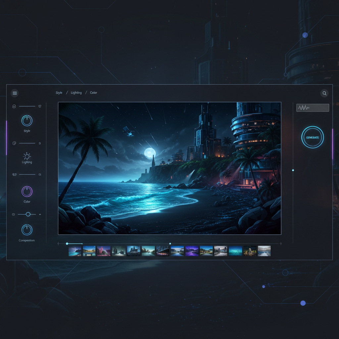339x339 pixels.
Task: Click the Style dial knob
Action: (x=27, y=121)
